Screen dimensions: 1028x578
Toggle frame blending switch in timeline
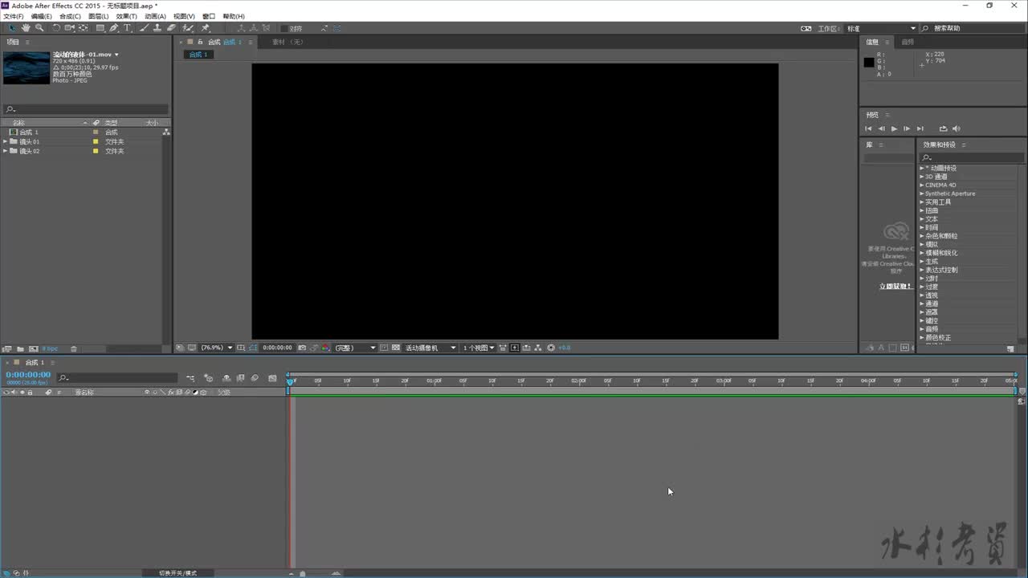[x=240, y=377]
